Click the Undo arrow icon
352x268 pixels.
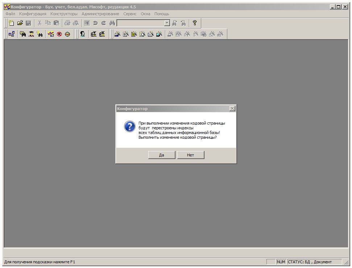95,23
